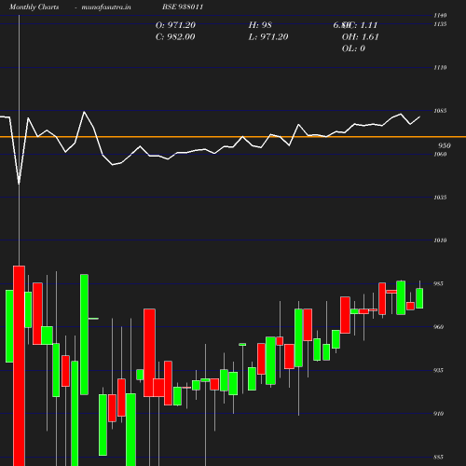The width and height of the screenshot is (466, 466).
Task: Click the 1010 price axis label
Action: [x=440, y=240]
